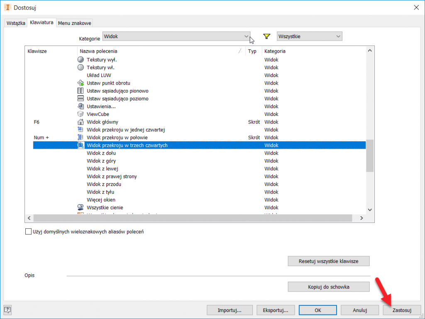
Task: Open the Kategorie dropdown
Action: click(x=176, y=36)
